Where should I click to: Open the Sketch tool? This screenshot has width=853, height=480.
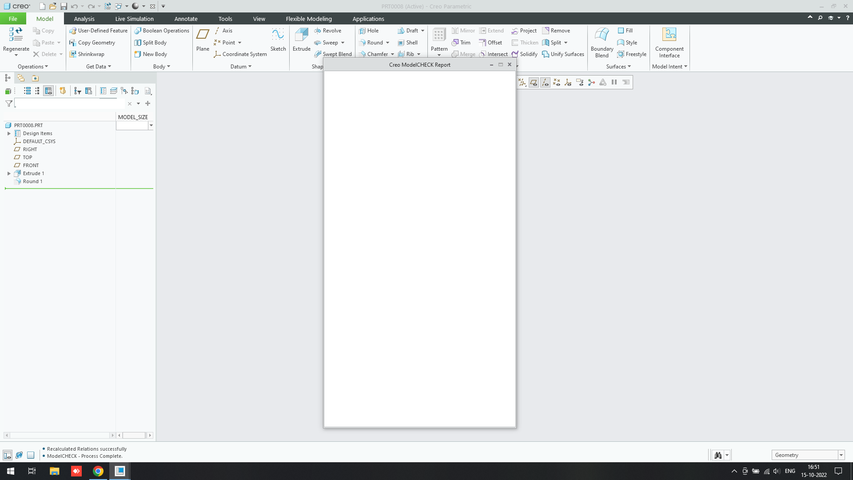click(278, 40)
